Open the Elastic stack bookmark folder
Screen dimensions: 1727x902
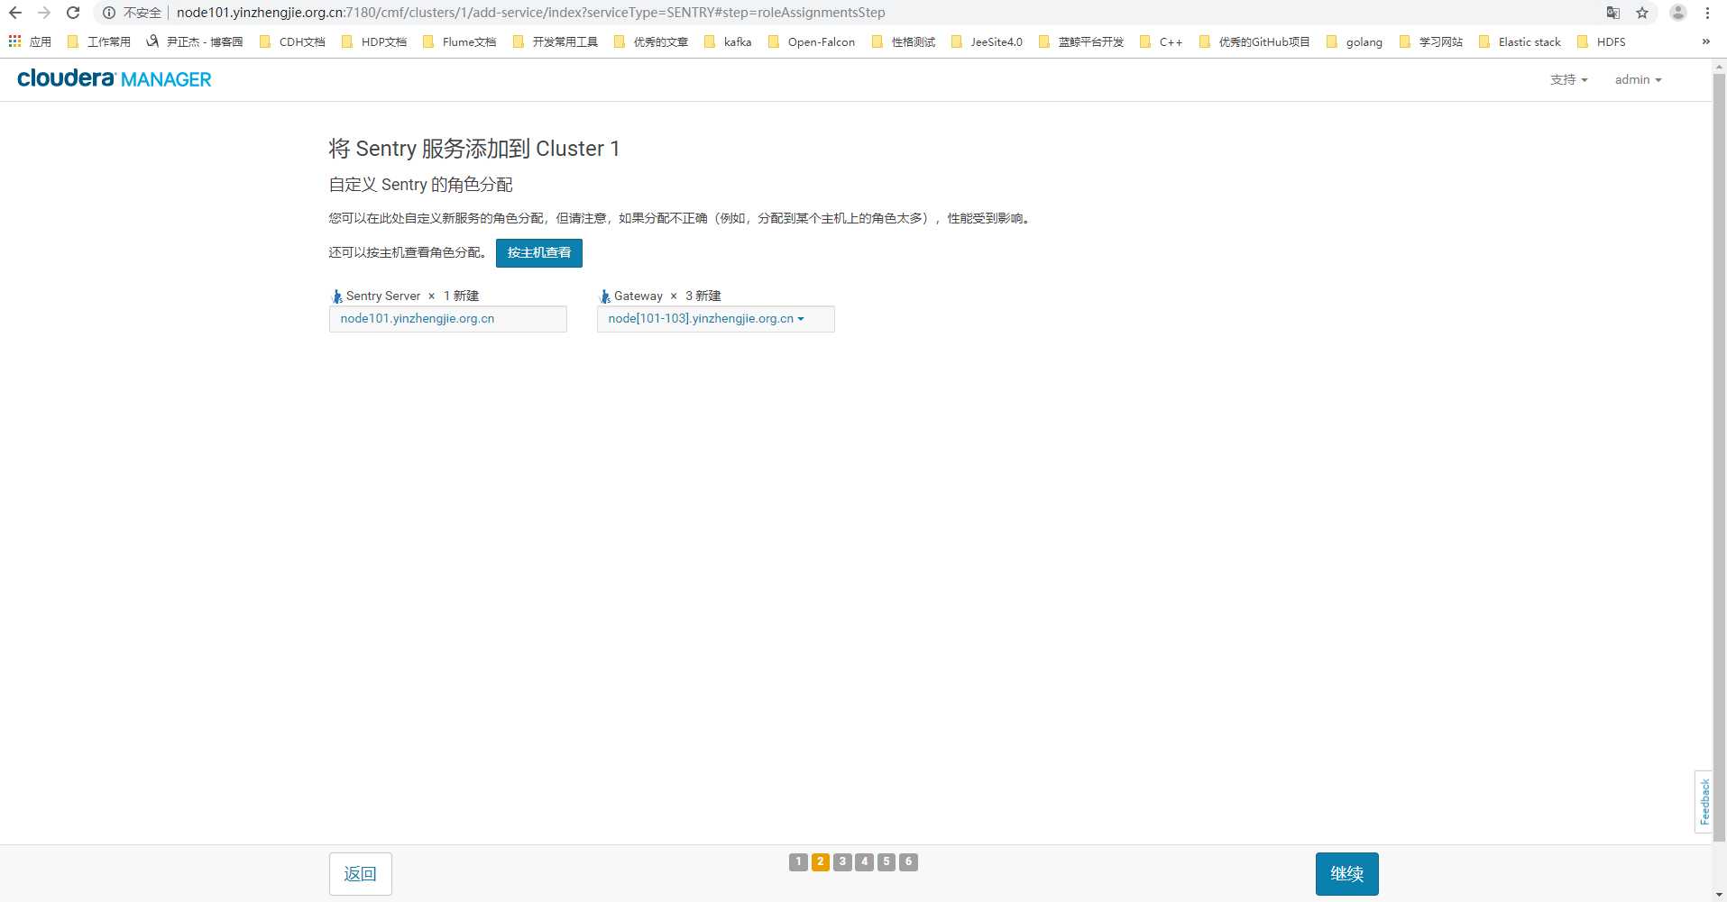coord(1520,41)
